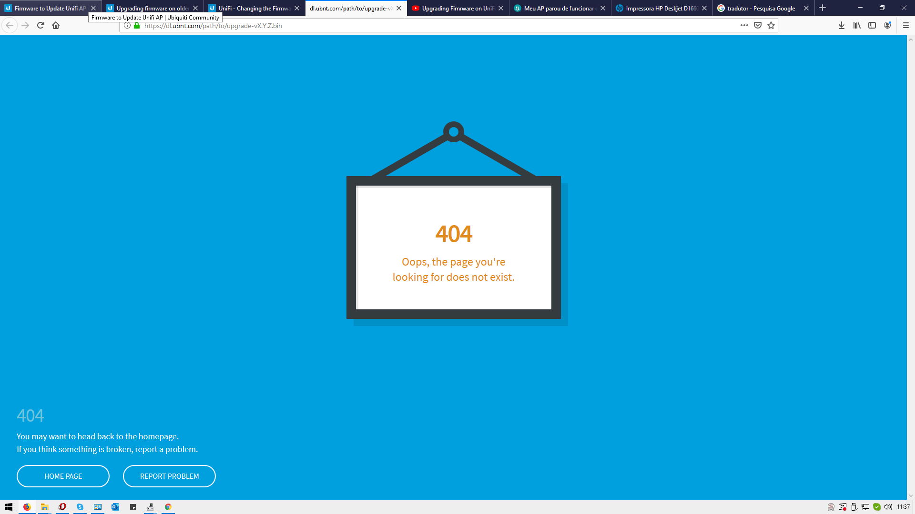Reload the current page

41,25
